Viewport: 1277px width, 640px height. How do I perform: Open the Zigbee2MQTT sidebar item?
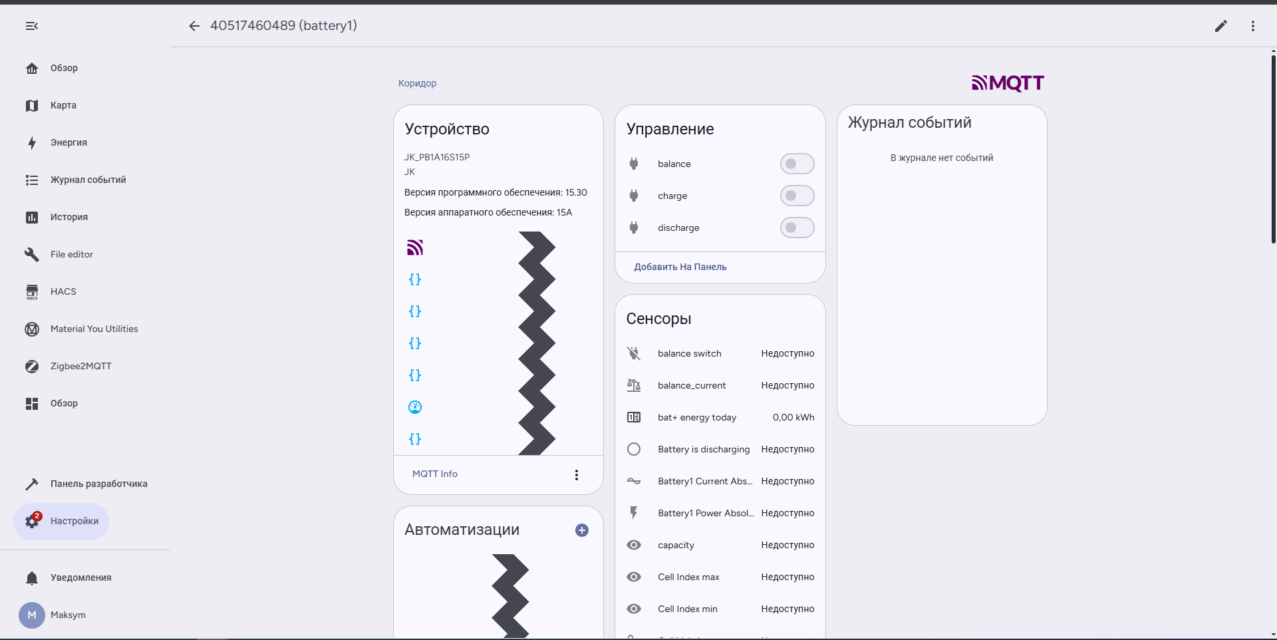(80, 366)
